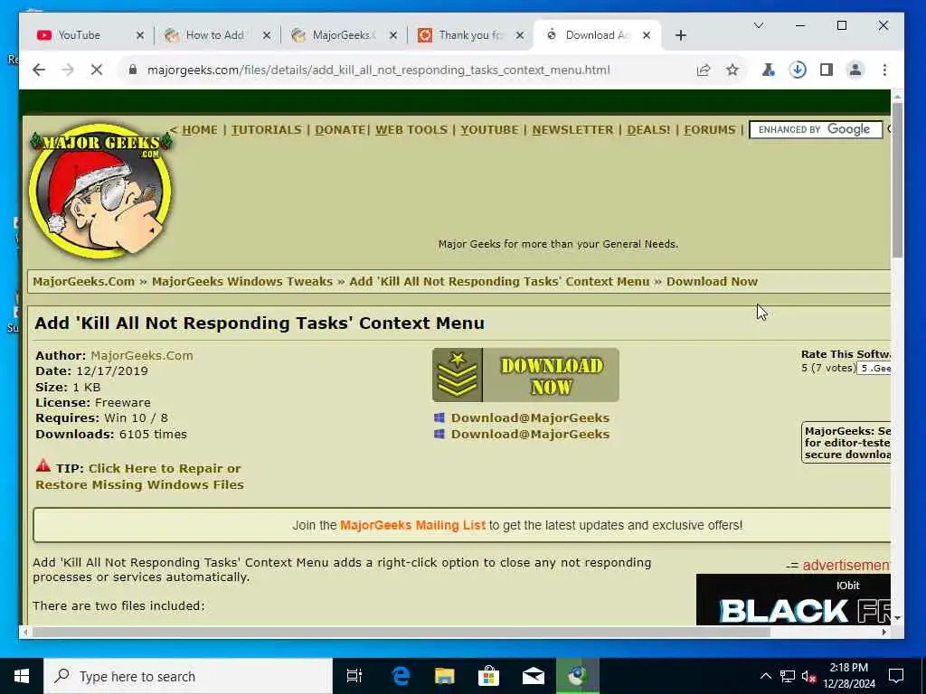The image size is (926, 694).
Task: Follow the Download Now breadcrumb
Action: (712, 282)
